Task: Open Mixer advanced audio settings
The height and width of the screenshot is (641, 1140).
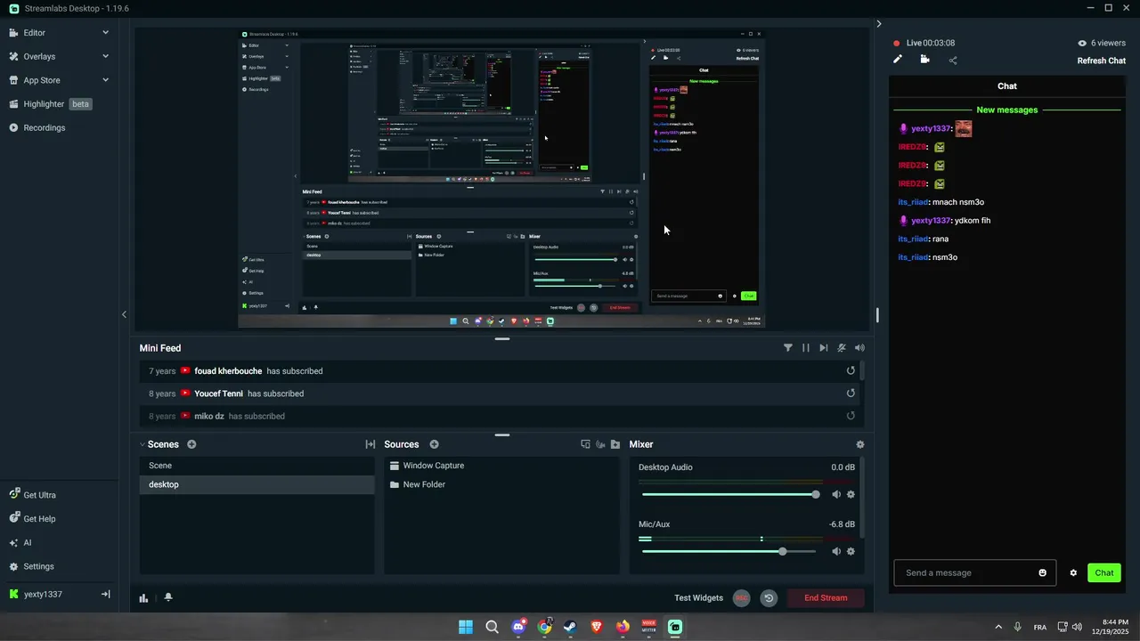Action: point(859,444)
